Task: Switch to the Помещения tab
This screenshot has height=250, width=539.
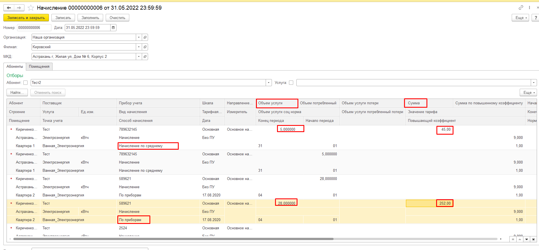Action: click(x=39, y=67)
